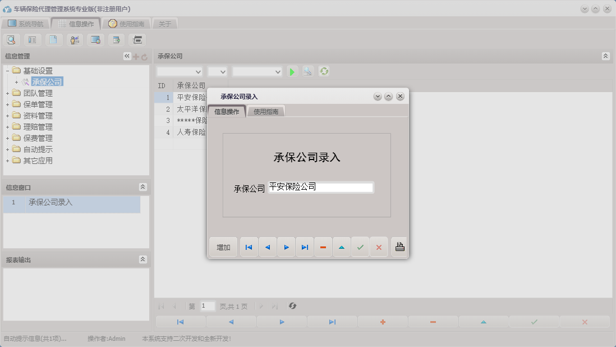
Task: Collapse the 信息管理 sidebar using the double-arrow toggle
Action: [x=126, y=56]
